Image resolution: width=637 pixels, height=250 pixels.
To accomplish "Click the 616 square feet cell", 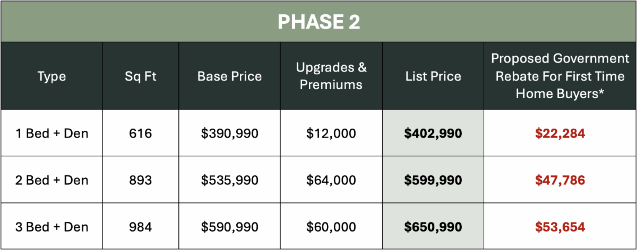I will tap(140, 133).
